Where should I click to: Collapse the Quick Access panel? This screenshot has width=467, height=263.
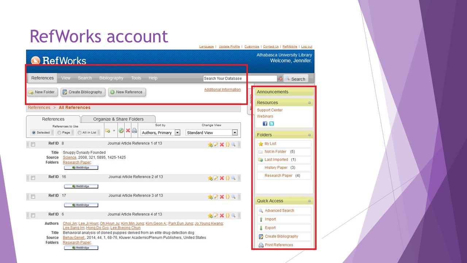(x=309, y=201)
